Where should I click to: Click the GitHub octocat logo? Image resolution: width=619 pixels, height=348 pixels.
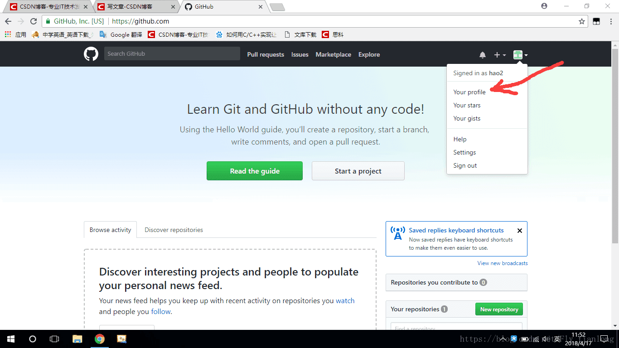click(x=91, y=54)
